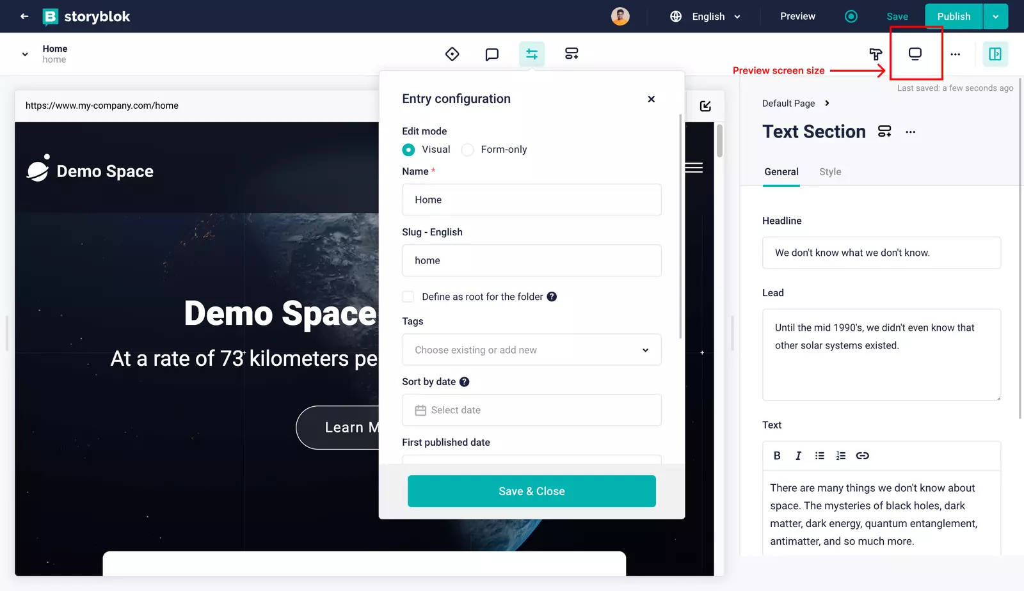Open the three-dots overflow menu near Publish
Image resolution: width=1024 pixels, height=591 pixels.
pyautogui.click(x=956, y=54)
